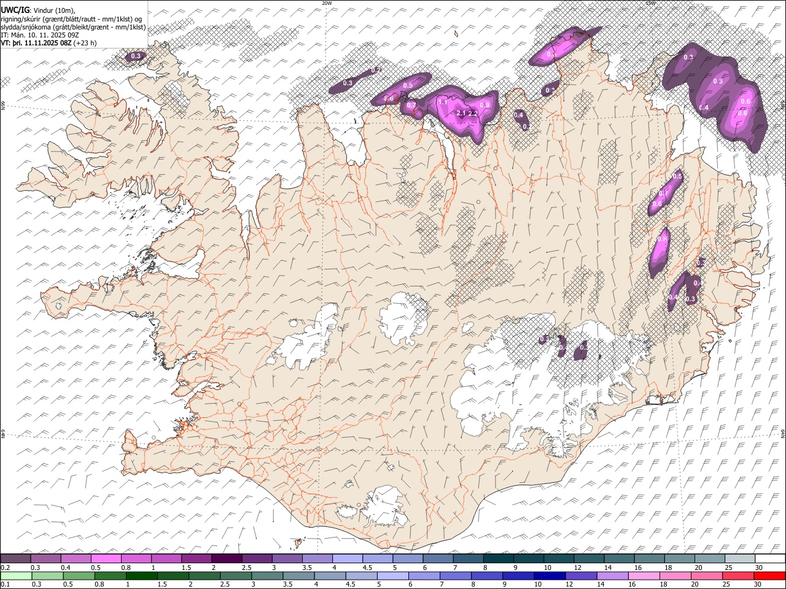Click the '0.2' label in the snow legend
Viewport: 786px width, 589px height.
(5, 568)
